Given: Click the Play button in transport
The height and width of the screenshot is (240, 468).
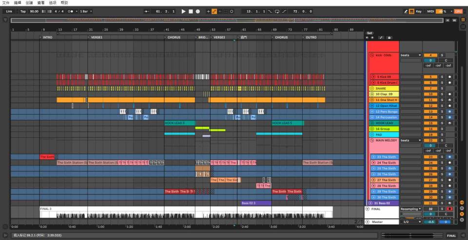Looking at the screenshot, I should 183,11.
